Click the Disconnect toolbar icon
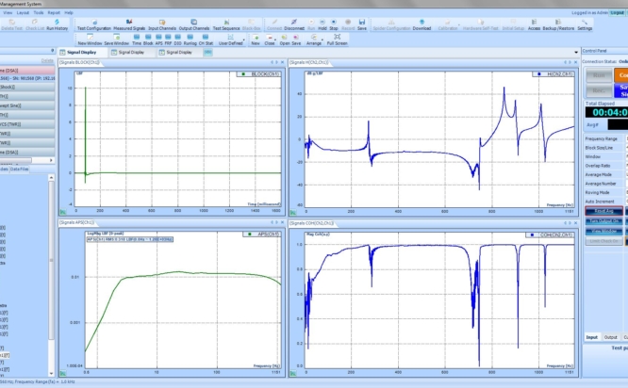 [x=294, y=24]
